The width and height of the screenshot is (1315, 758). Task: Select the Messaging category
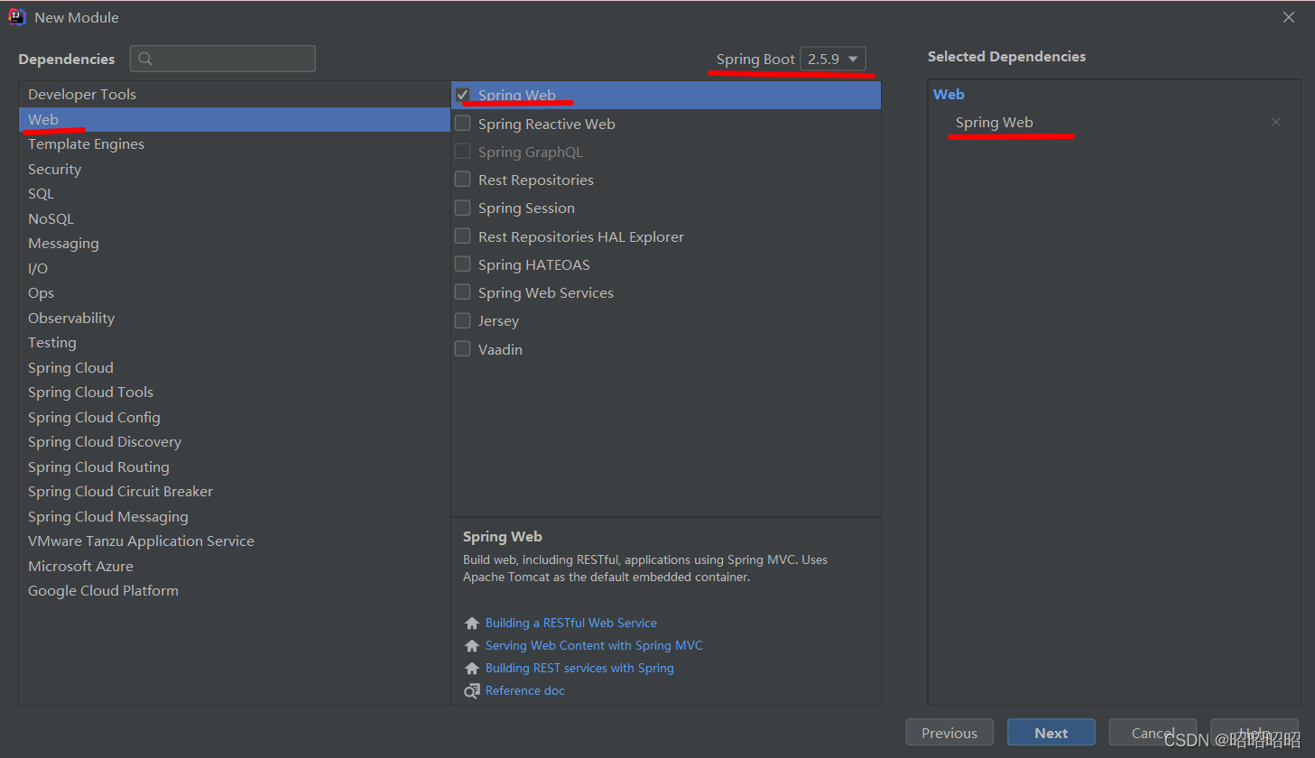point(234,244)
